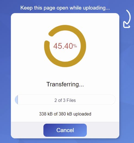134x143 pixels.
Task: Click the Transferring... status text
Action: pos(65,84)
